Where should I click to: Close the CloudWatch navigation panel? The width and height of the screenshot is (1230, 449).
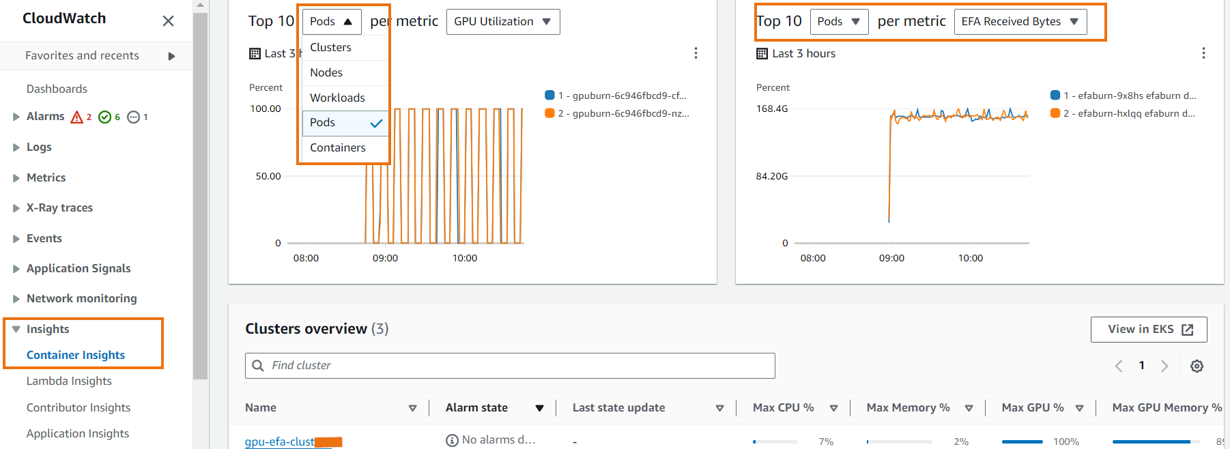click(168, 21)
